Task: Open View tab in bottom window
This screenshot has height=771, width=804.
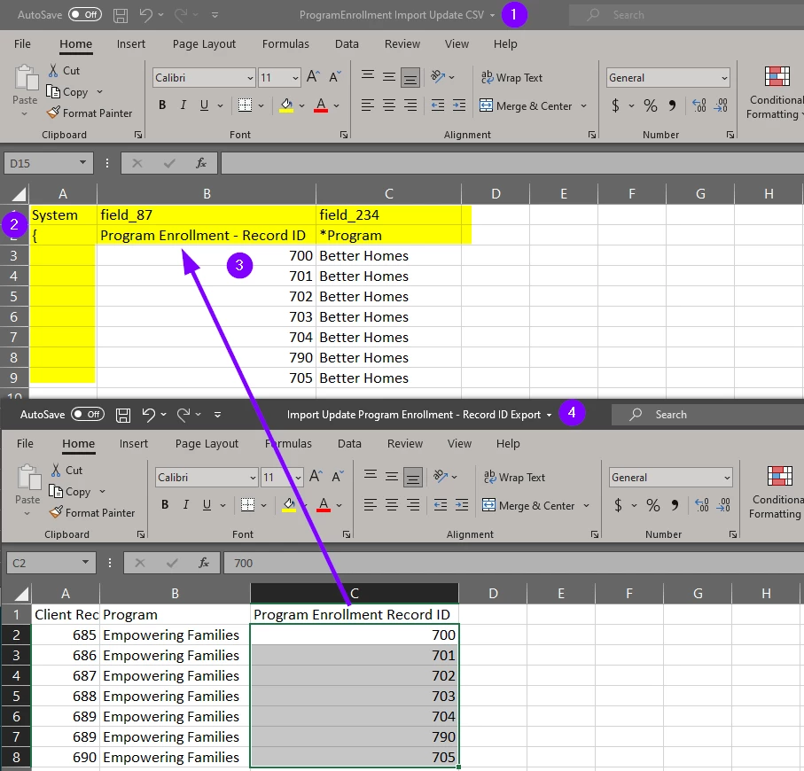Action: pyautogui.click(x=459, y=443)
